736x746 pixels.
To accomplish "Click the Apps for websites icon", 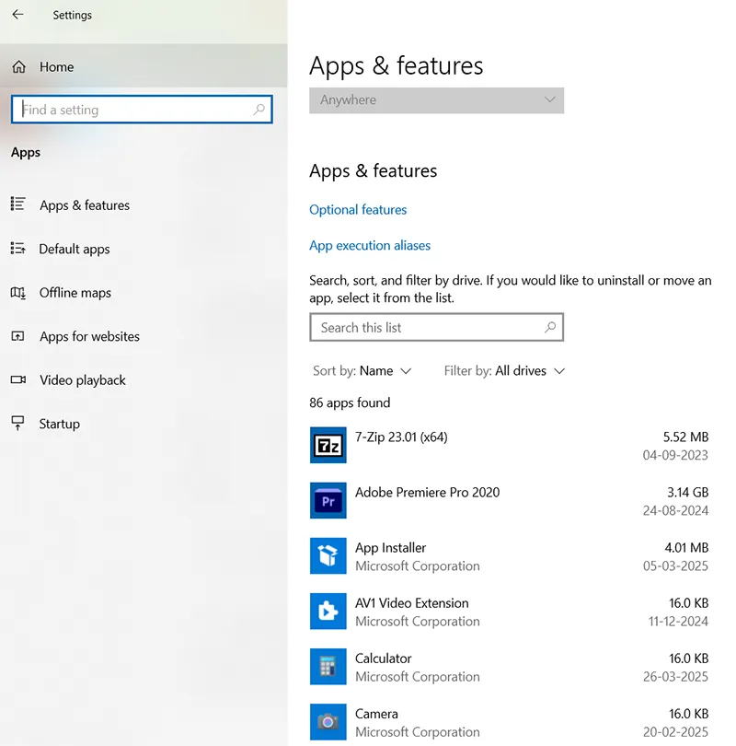I will (x=18, y=336).
